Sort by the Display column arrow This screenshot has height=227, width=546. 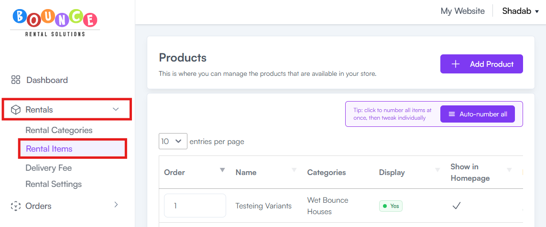tap(437, 170)
